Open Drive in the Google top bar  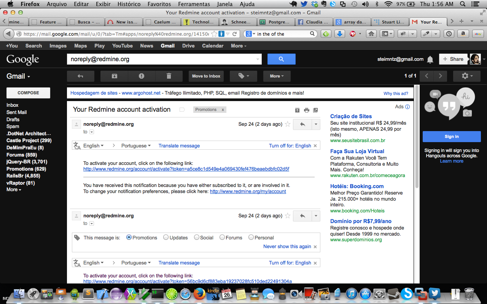click(x=188, y=46)
